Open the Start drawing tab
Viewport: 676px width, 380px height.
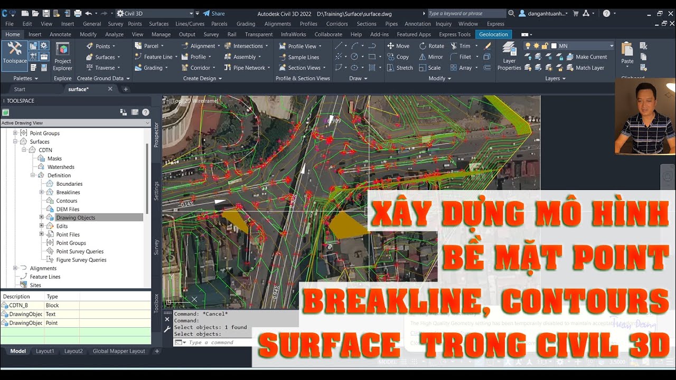[20, 89]
